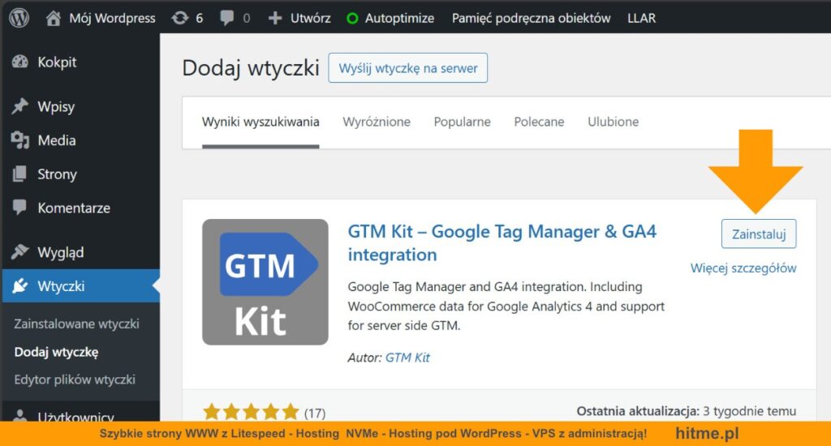Viewport: 831px width, 446px height.
Task: Click the WordPress logo icon
Action: click(19, 18)
